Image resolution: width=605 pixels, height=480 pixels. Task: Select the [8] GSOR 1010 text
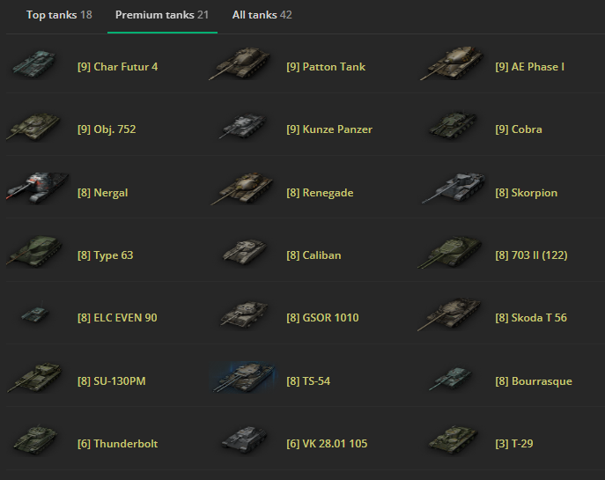coord(322,318)
